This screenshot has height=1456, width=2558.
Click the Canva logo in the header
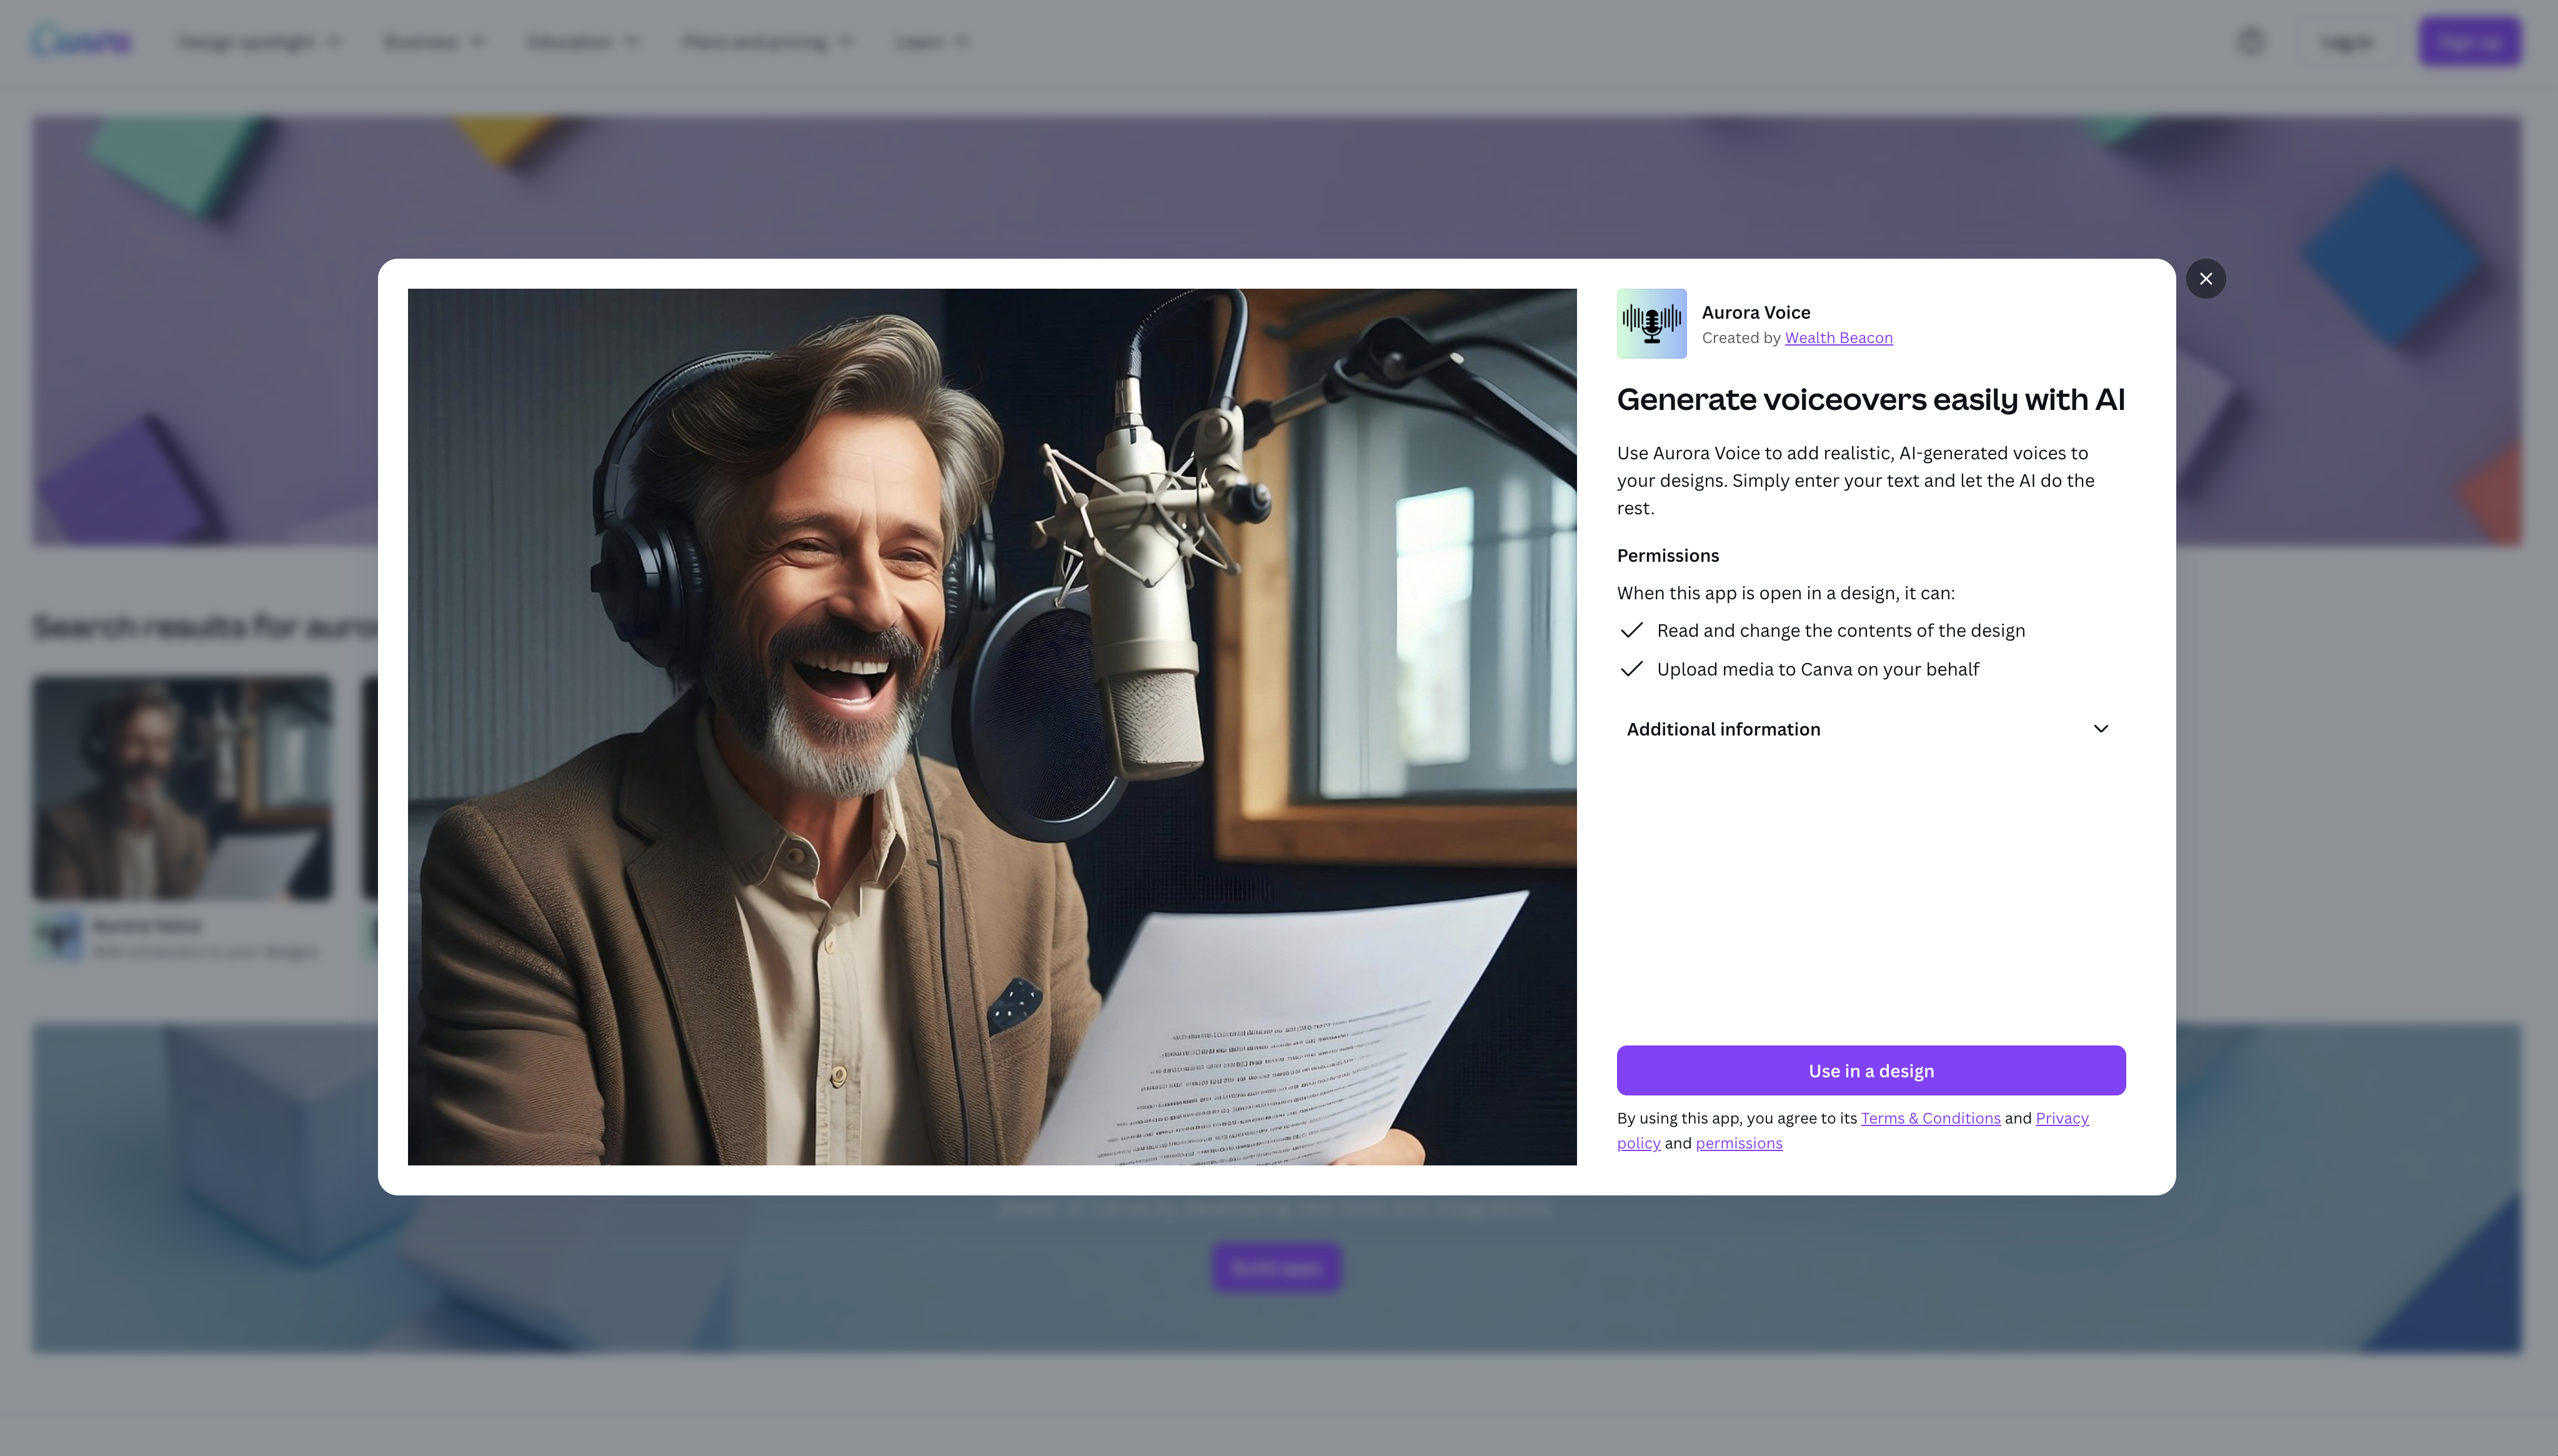pos(81,41)
